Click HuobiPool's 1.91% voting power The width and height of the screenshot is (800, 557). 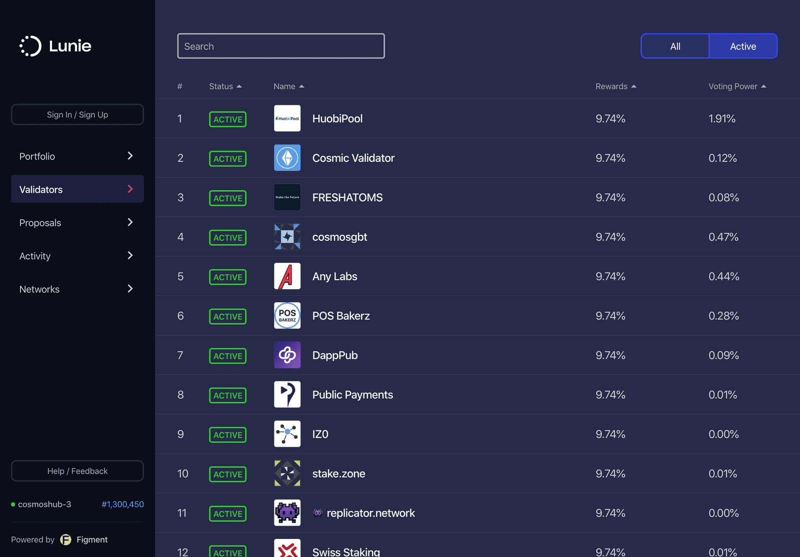722,119
